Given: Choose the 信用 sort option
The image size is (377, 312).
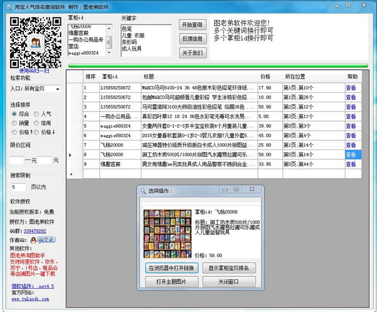Looking at the screenshot, I should click(36, 123).
